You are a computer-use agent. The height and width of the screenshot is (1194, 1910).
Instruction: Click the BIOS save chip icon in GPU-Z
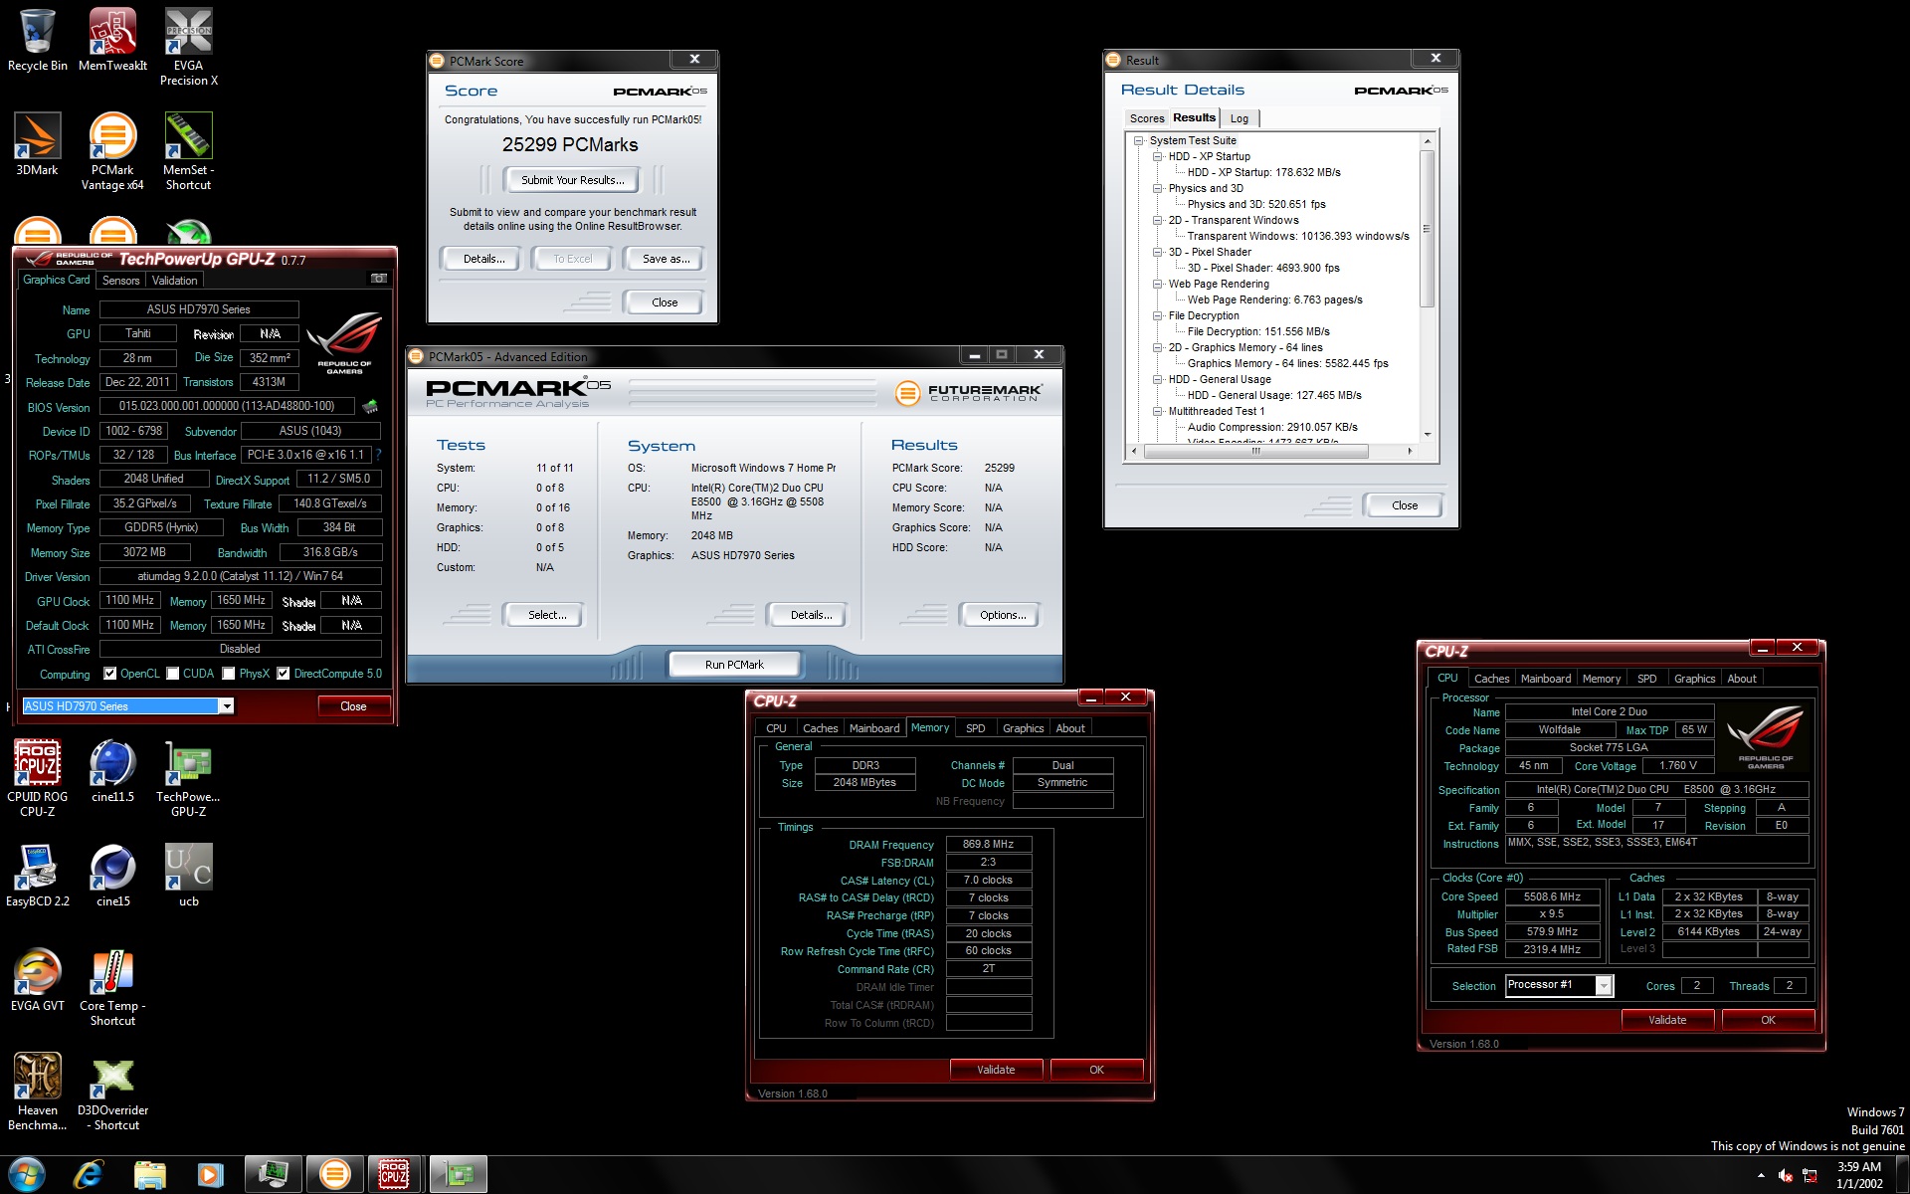pyautogui.click(x=370, y=406)
